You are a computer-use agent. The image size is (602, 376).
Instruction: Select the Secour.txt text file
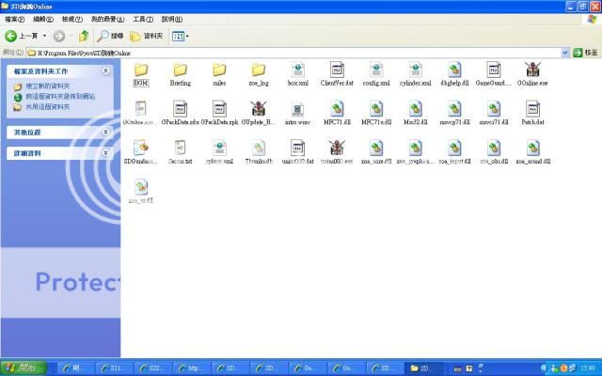[180, 148]
